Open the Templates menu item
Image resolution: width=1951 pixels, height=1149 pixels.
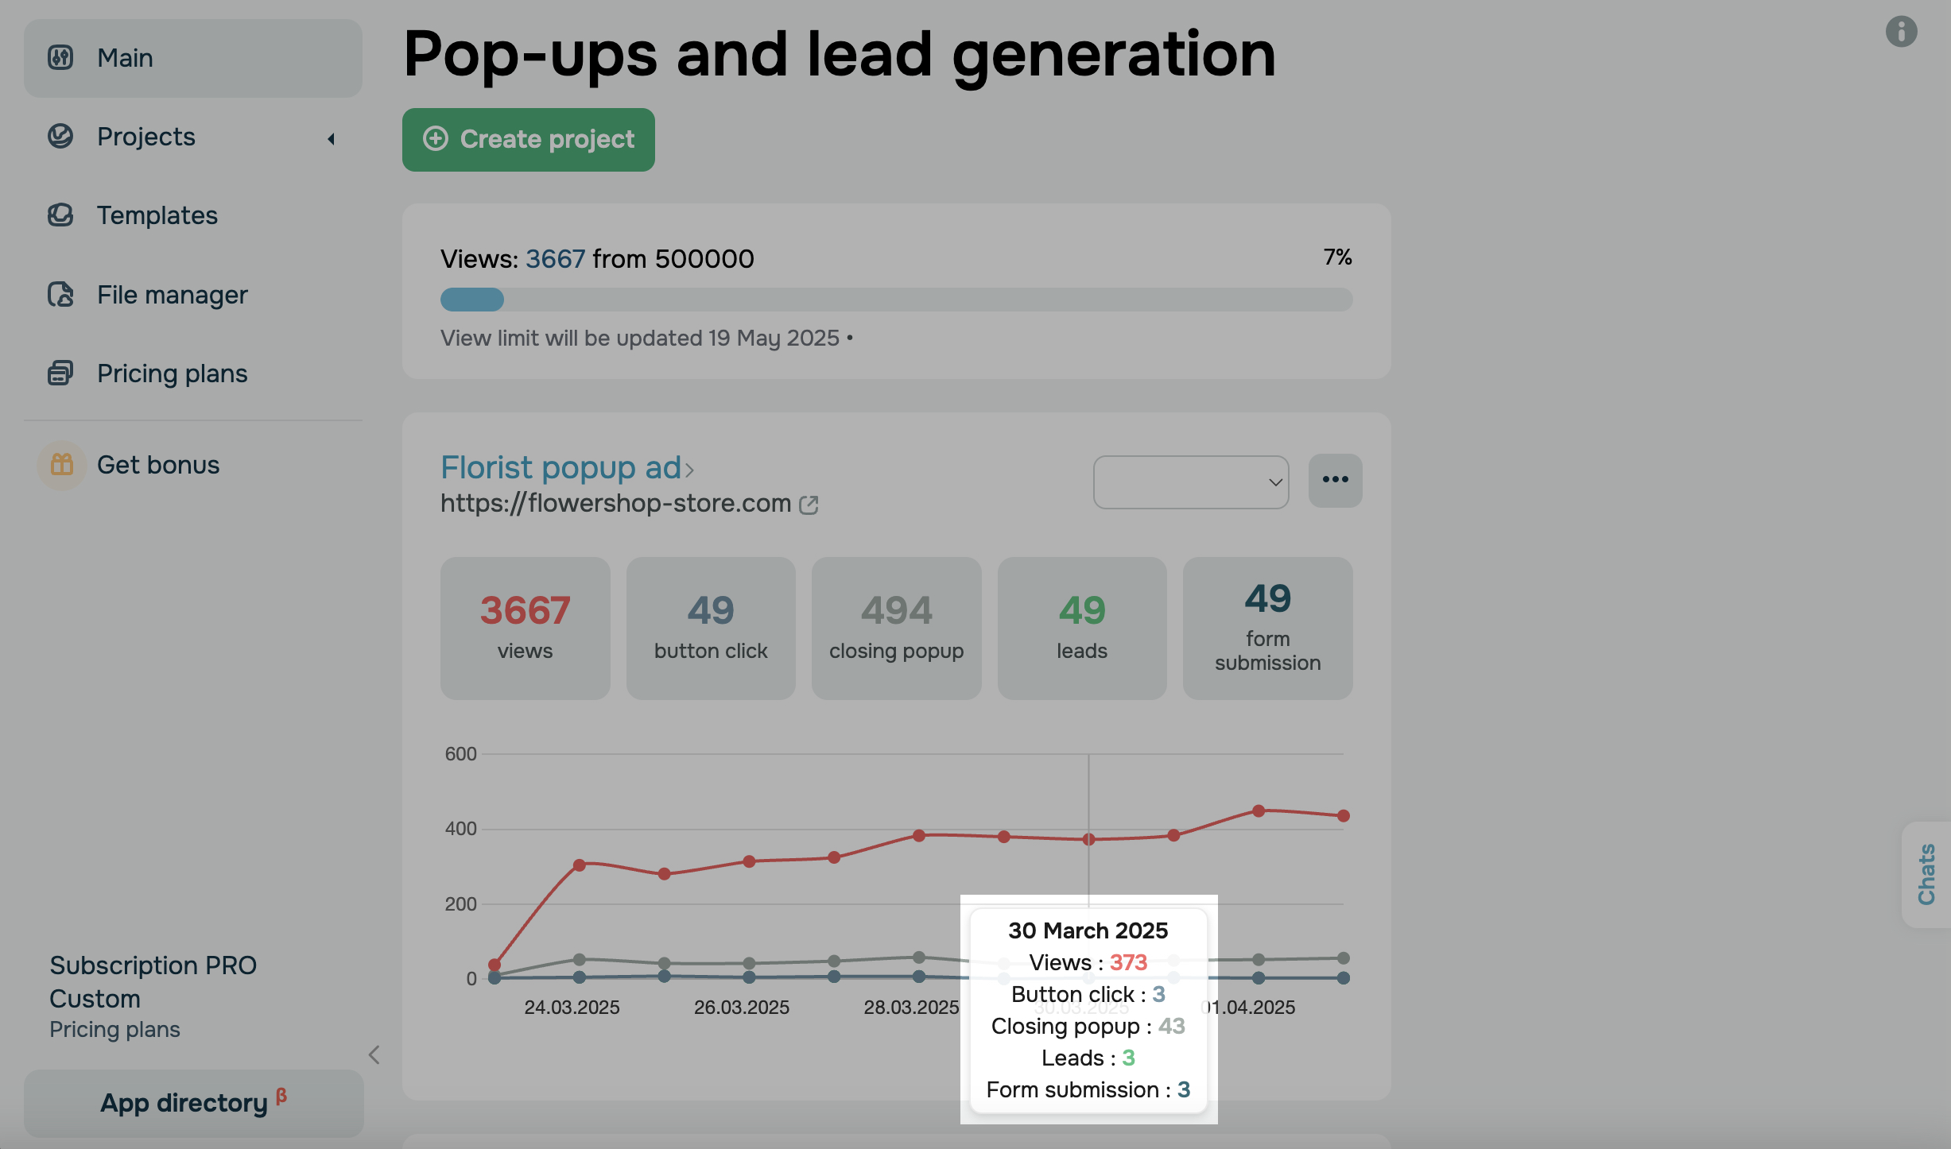(157, 215)
